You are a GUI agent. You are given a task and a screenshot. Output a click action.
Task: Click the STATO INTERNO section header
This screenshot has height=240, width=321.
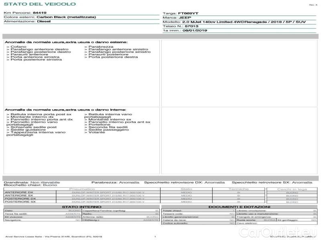82,206
